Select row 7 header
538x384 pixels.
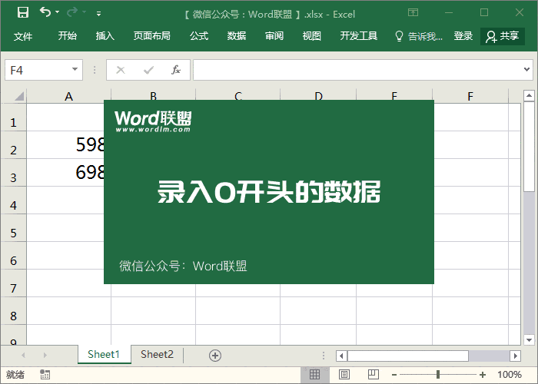13,283
